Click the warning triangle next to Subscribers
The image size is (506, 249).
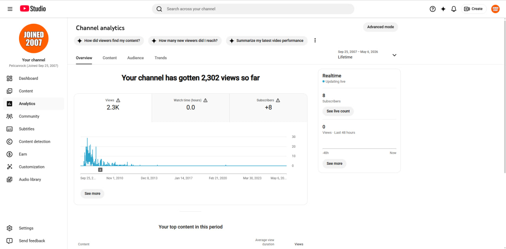coord(278,100)
